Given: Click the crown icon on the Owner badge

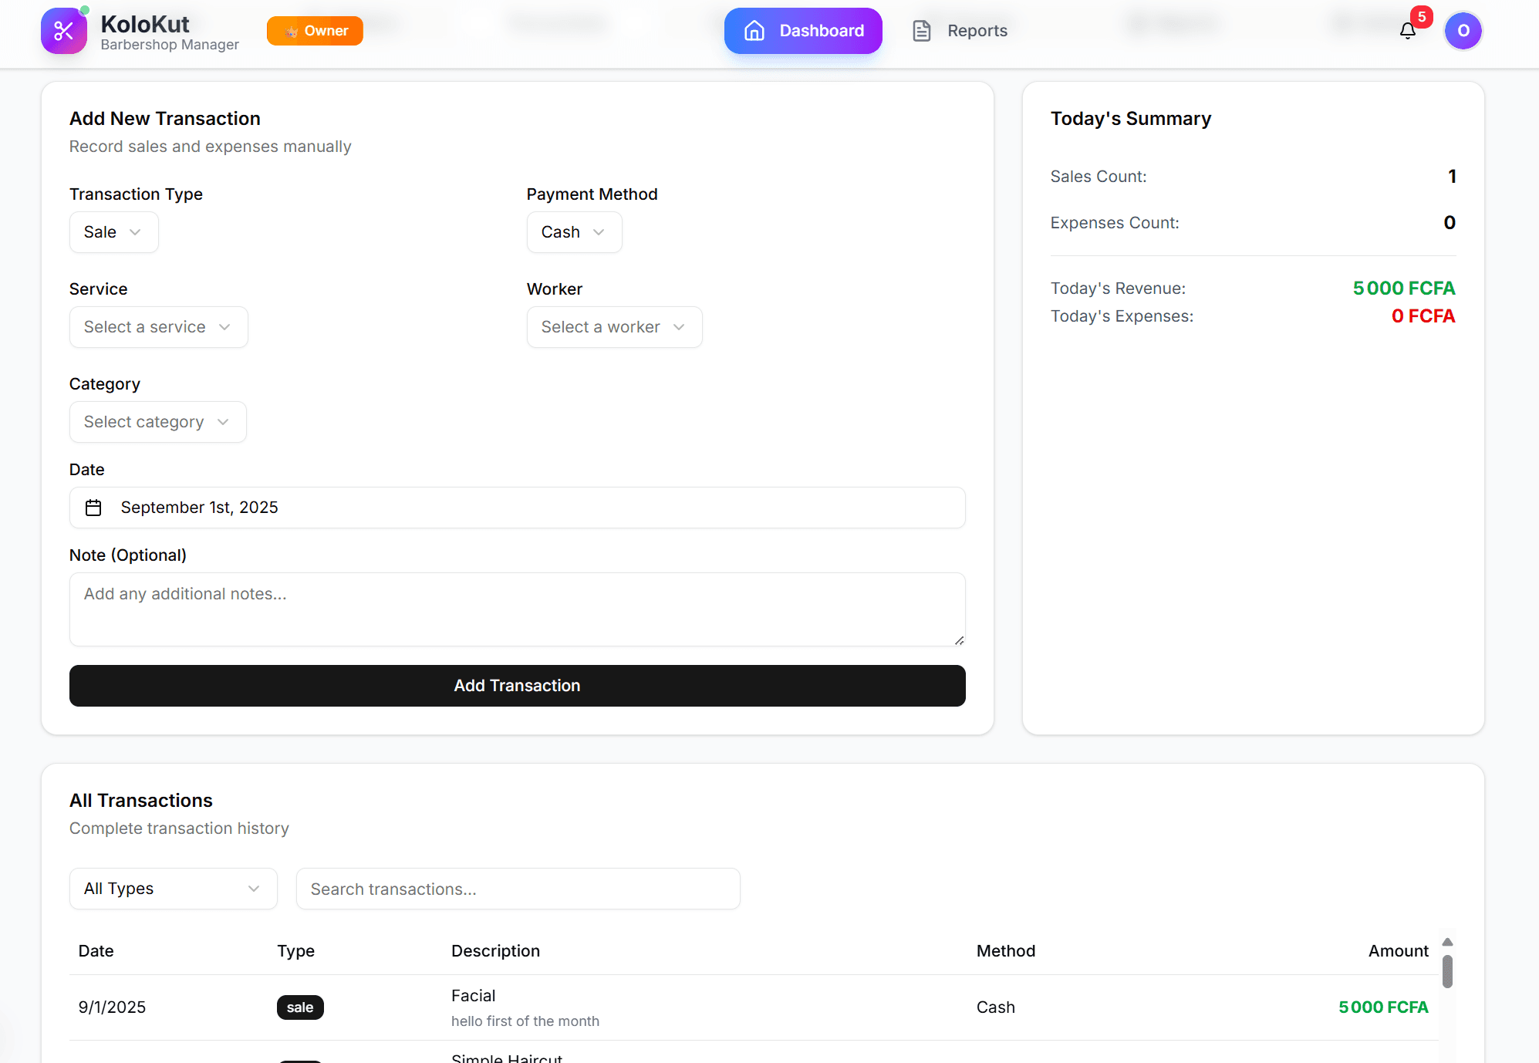Looking at the screenshot, I should (x=291, y=31).
